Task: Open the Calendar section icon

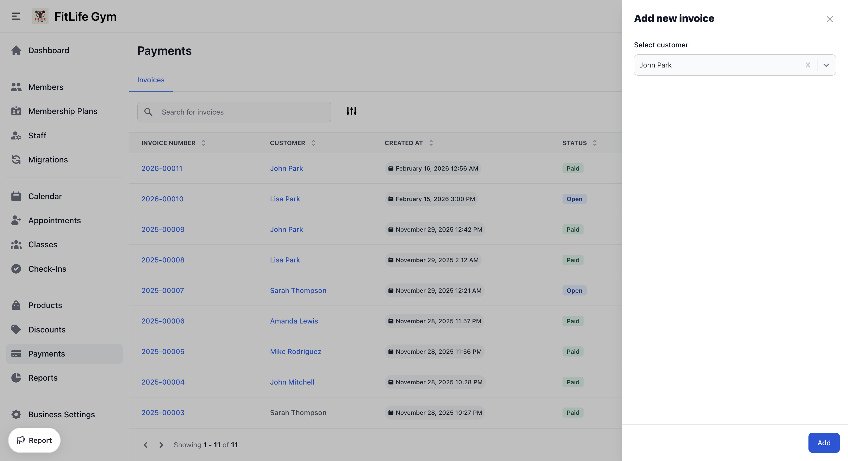Action: (x=16, y=196)
